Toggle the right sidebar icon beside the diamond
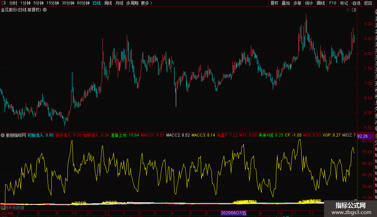377x217 pixels. pyautogui.click(x=354, y=10)
